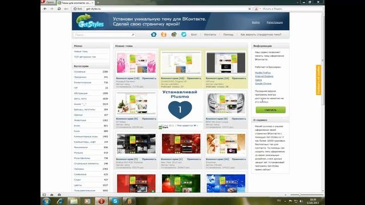This screenshot has width=365, height=205.
Task: Click the 'Помощь' menu item
Action: pos(228,35)
